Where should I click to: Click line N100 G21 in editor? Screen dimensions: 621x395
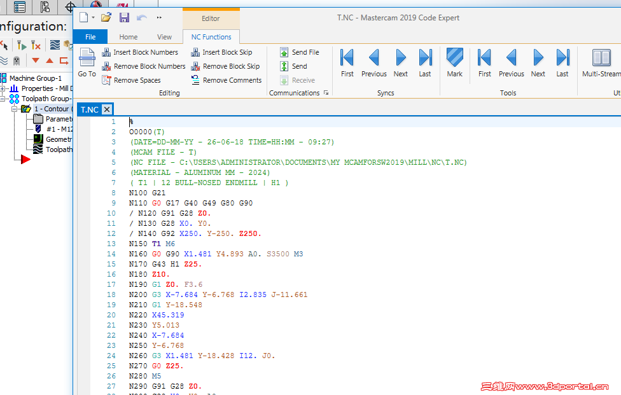point(148,193)
